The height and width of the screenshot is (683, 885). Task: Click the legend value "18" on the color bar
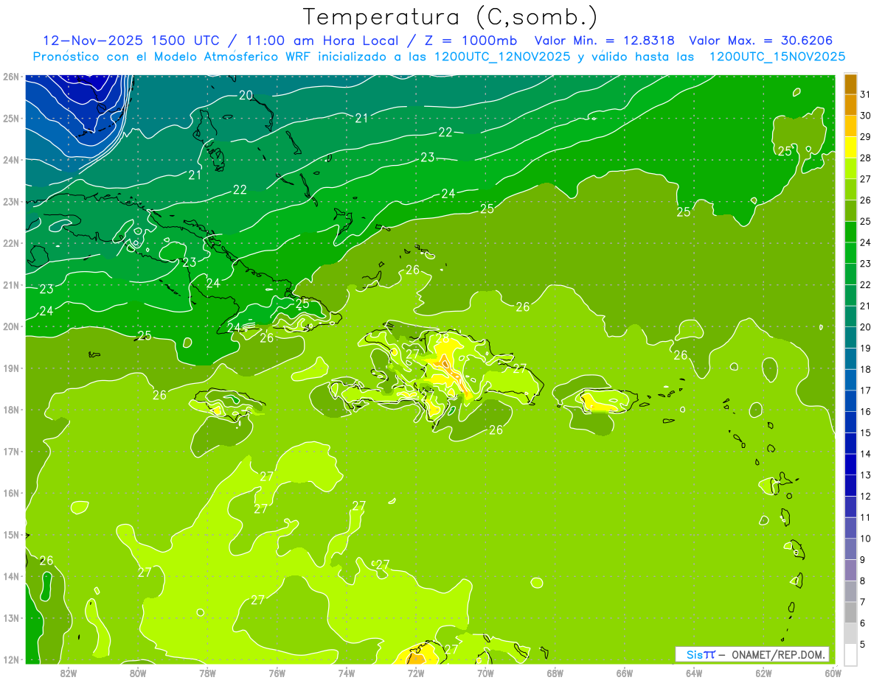pos(865,369)
